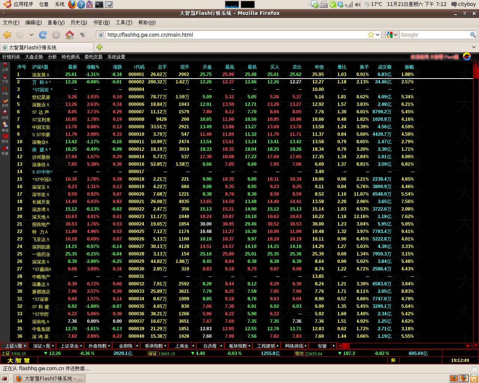Open the list all tabs dropdown
Screen dimensions: 479x383
pos(474,47)
